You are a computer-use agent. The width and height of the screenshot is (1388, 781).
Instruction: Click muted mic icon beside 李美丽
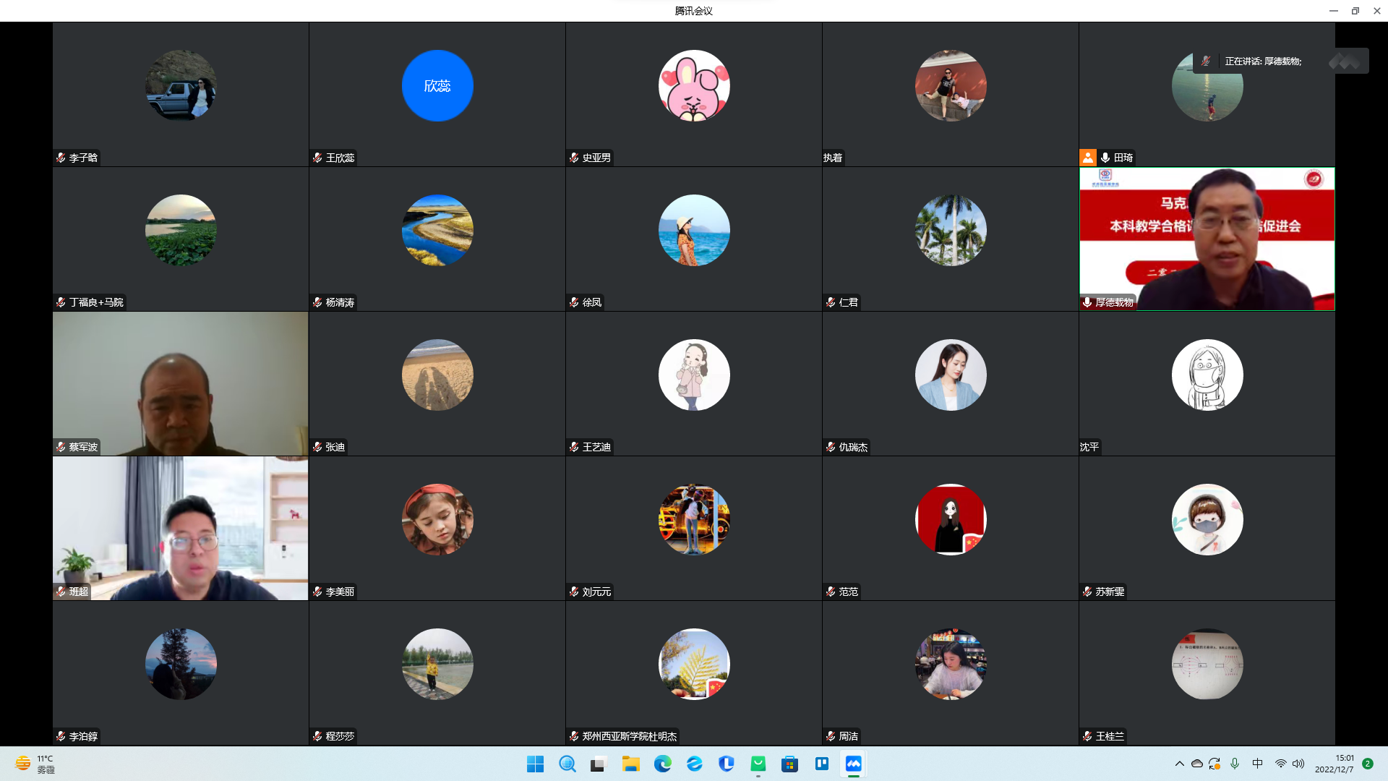[317, 592]
